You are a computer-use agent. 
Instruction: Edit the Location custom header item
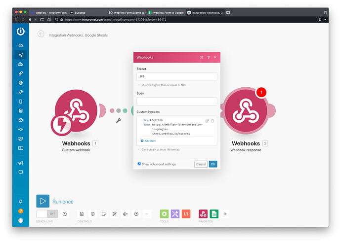[x=207, y=121]
